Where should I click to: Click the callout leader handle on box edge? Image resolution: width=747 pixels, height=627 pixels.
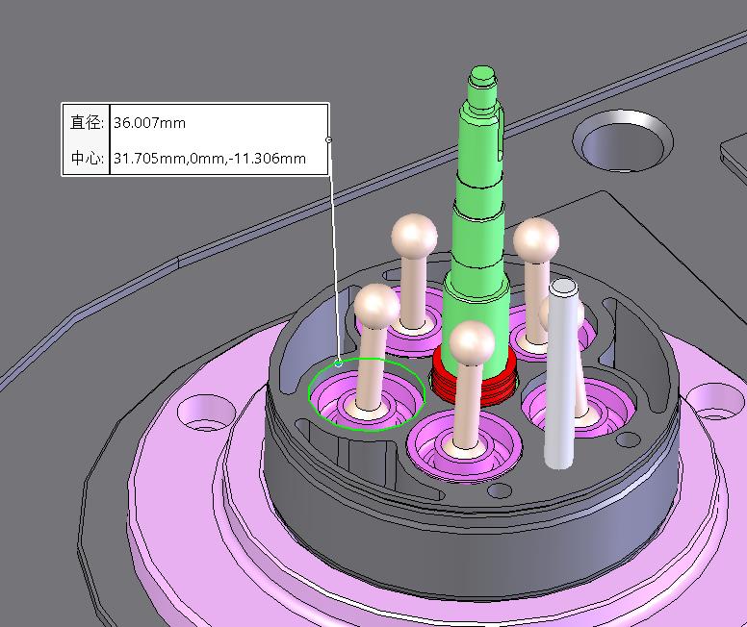(328, 139)
